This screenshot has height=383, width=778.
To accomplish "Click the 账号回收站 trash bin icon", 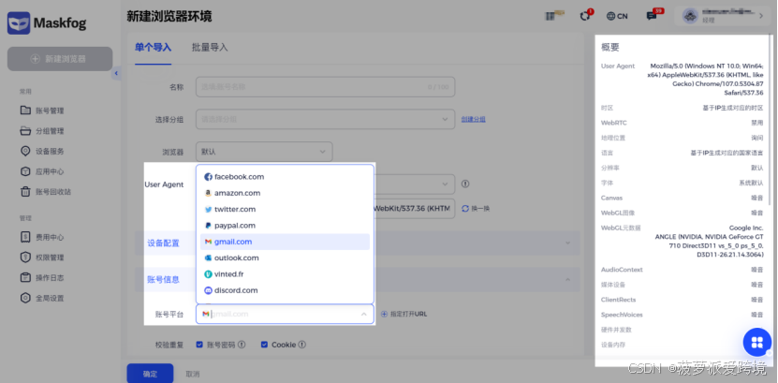I will (x=25, y=191).
